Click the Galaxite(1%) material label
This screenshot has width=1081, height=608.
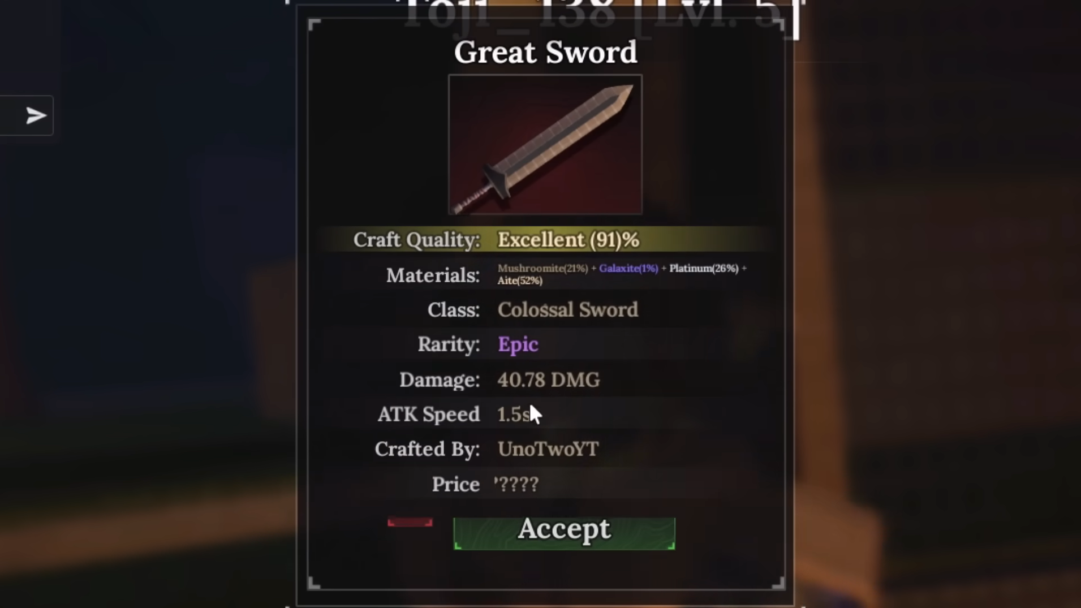pos(628,268)
